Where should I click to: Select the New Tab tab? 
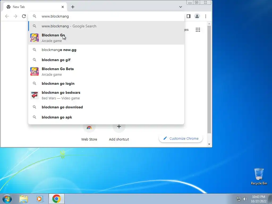[35, 7]
